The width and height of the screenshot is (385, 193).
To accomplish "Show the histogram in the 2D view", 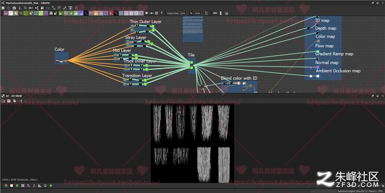I will click(x=40, y=185).
